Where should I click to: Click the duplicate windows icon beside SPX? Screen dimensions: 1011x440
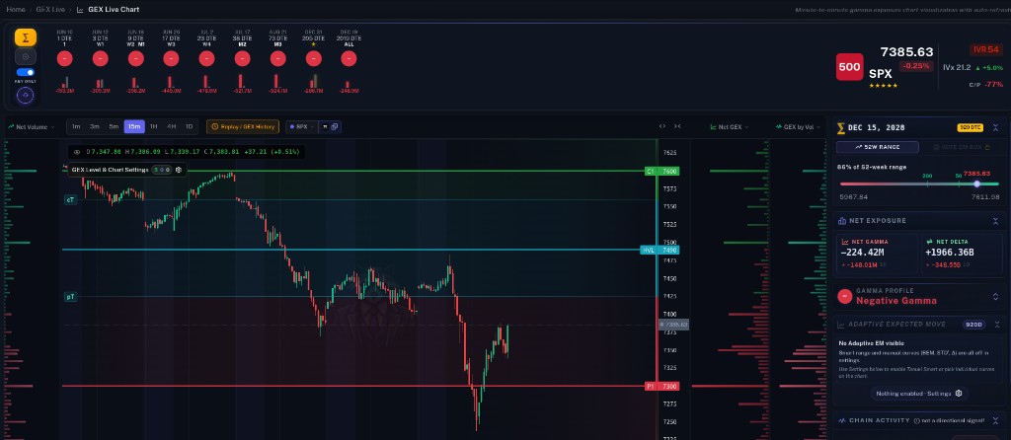point(335,127)
